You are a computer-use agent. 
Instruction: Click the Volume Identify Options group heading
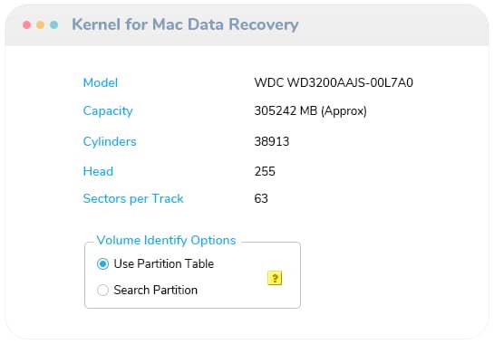[x=166, y=241]
